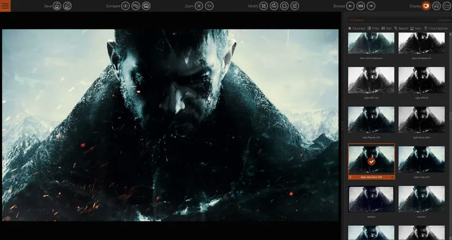Viewport: 452px width, 240px height.
Task: Apply the Agfa Scala 200x preset
Action: (x=421, y=119)
